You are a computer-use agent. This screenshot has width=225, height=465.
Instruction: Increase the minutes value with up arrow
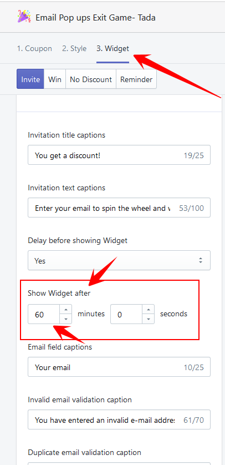[66, 310]
